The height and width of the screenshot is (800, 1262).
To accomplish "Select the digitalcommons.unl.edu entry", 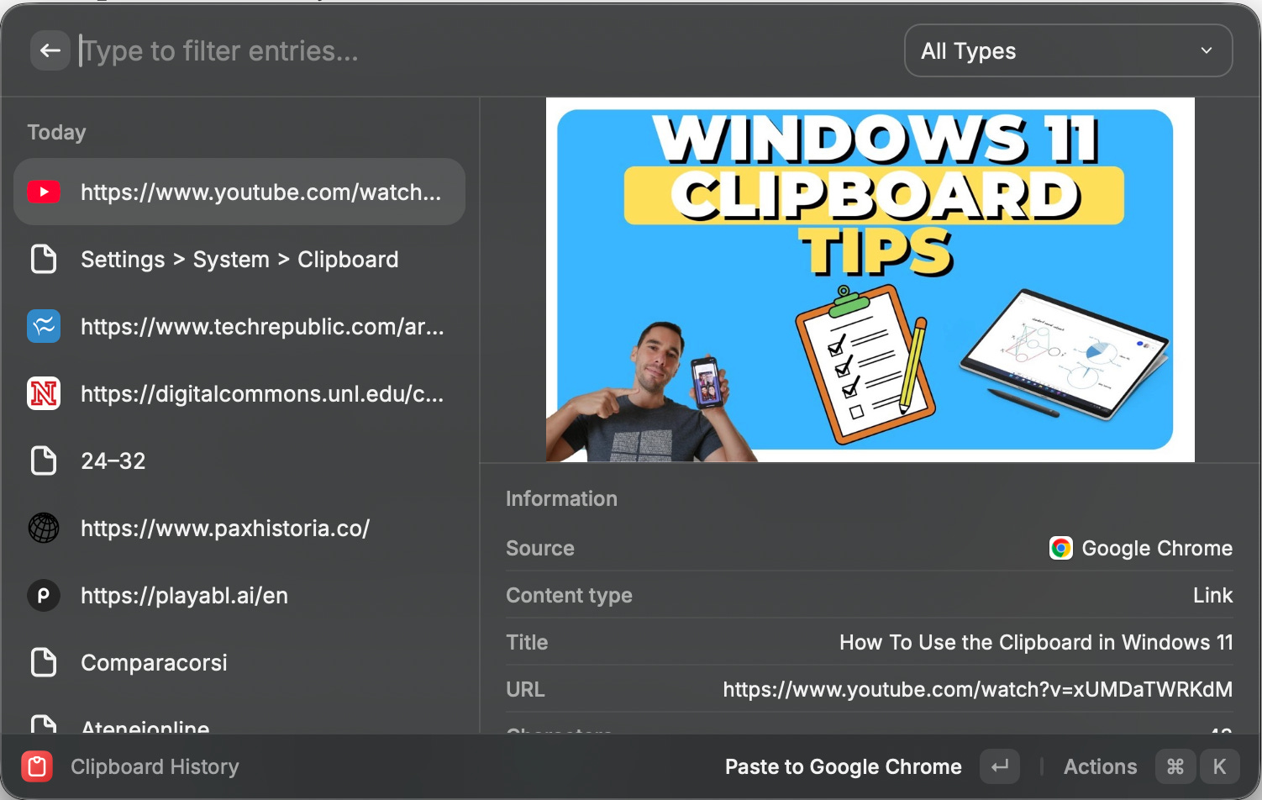I will click(239, 393).
